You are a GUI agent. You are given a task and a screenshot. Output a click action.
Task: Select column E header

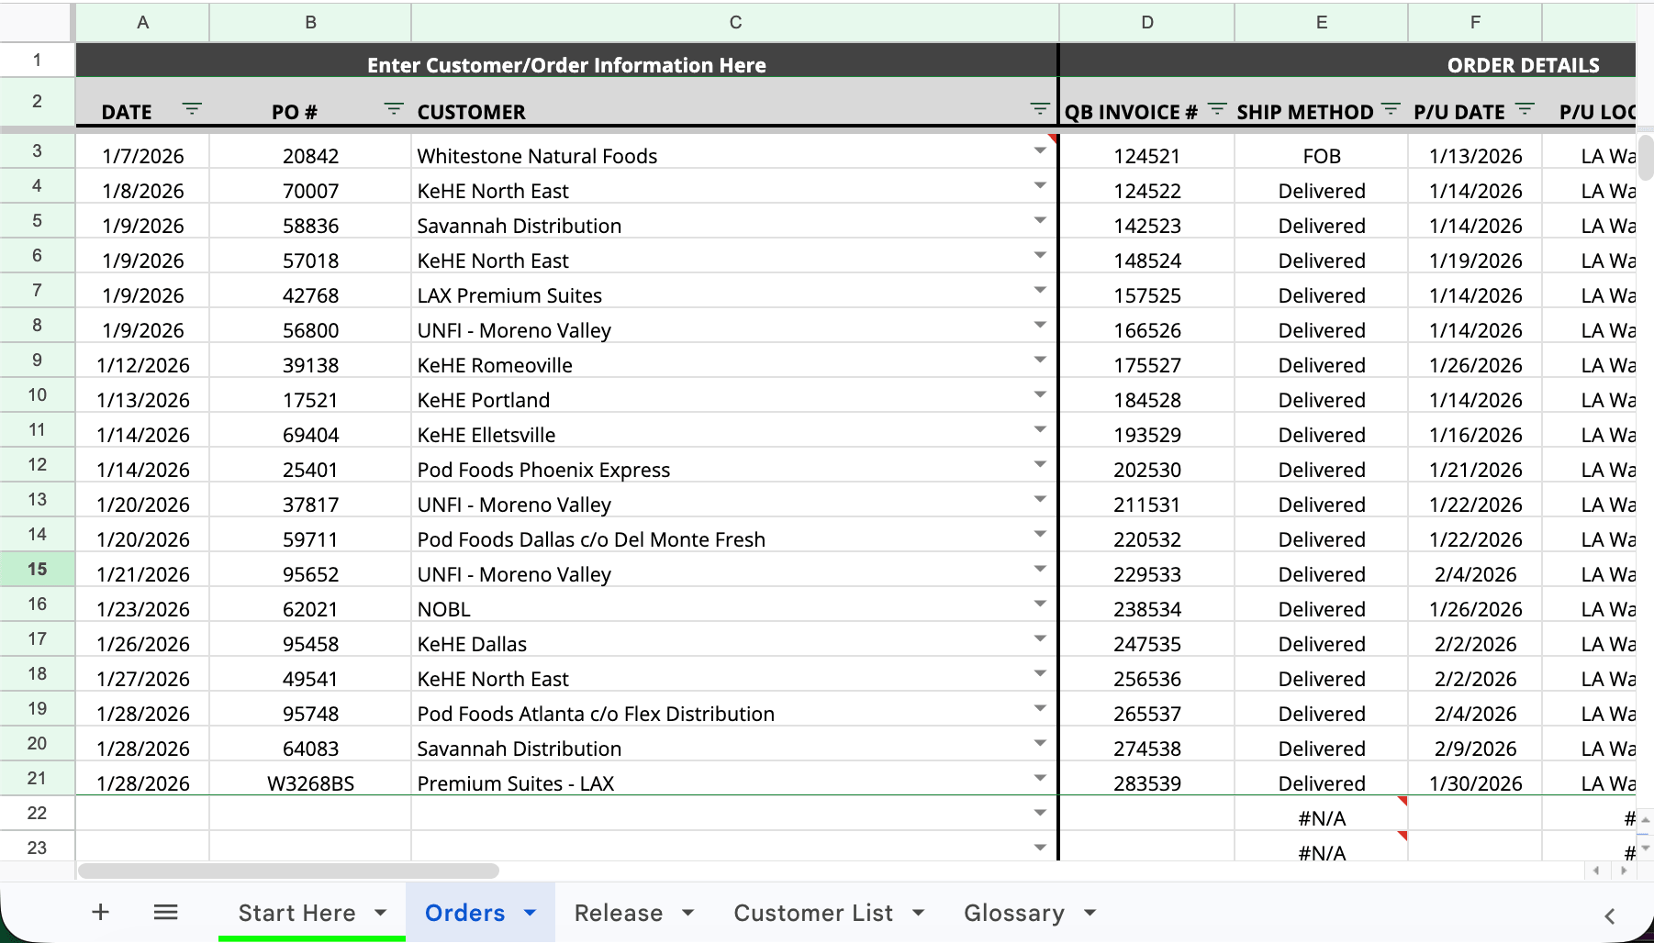tap(1322, 22)
